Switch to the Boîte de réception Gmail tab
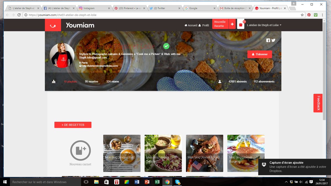 coord(235,8)
